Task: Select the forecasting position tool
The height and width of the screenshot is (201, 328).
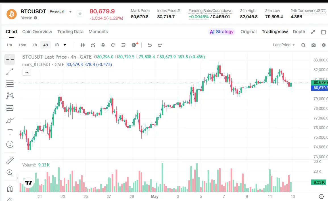Action: [x=10, y=108]
